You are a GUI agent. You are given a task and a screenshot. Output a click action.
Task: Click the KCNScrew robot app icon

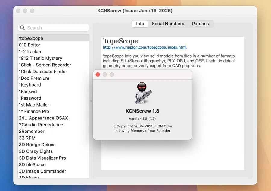point(142,93)
